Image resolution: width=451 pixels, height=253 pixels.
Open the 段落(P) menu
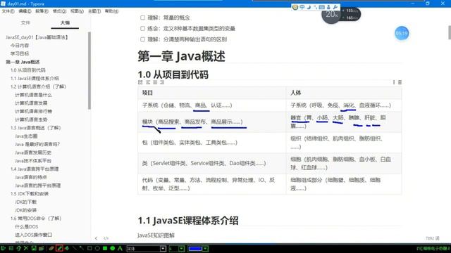click(x=42, y=11)
